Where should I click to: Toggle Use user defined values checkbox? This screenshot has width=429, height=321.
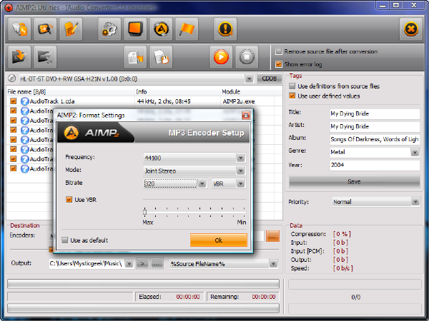click(292, 96)
